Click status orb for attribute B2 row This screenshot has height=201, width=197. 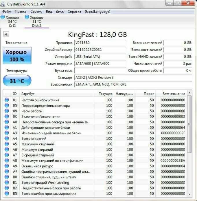click(x=7, y=188)
